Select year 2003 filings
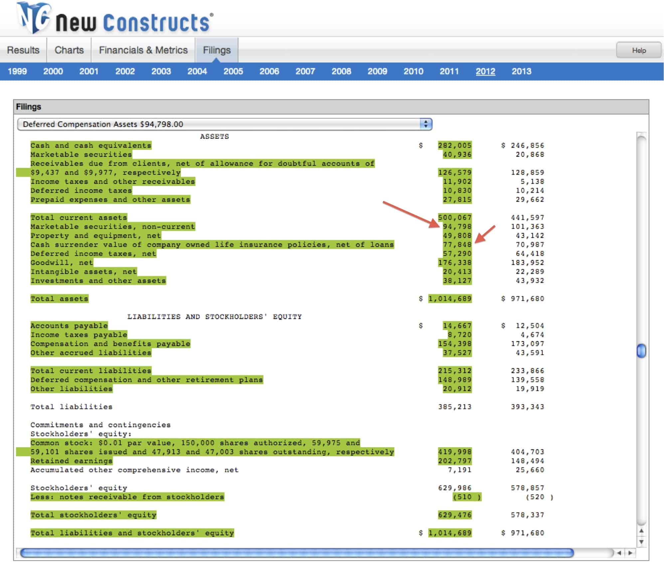 161,71
